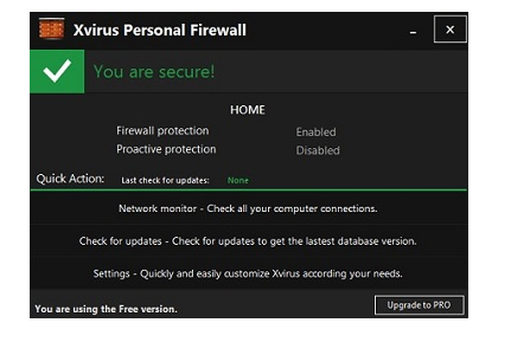The image size is (511, 355).
Task: Select the HOME tab
Action: pyautogui.click(x=247, y=110)
